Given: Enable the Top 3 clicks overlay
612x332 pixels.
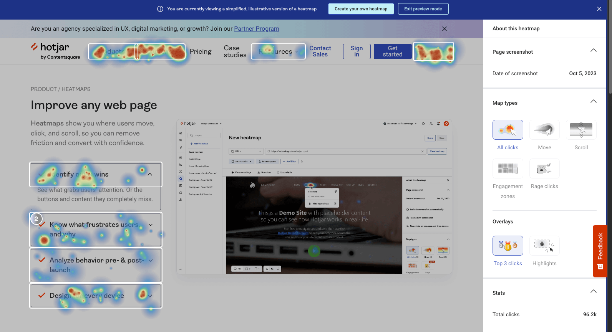Looking at the screenshot, I should point(508,246).
